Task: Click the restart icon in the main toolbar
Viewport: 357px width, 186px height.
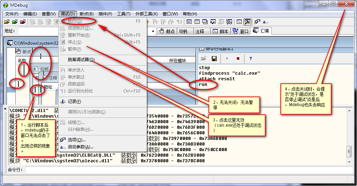Action: 48,22
